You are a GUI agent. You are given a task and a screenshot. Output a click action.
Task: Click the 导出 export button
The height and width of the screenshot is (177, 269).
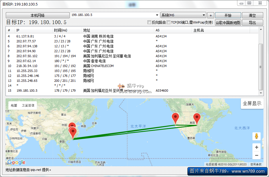point(252,22)
